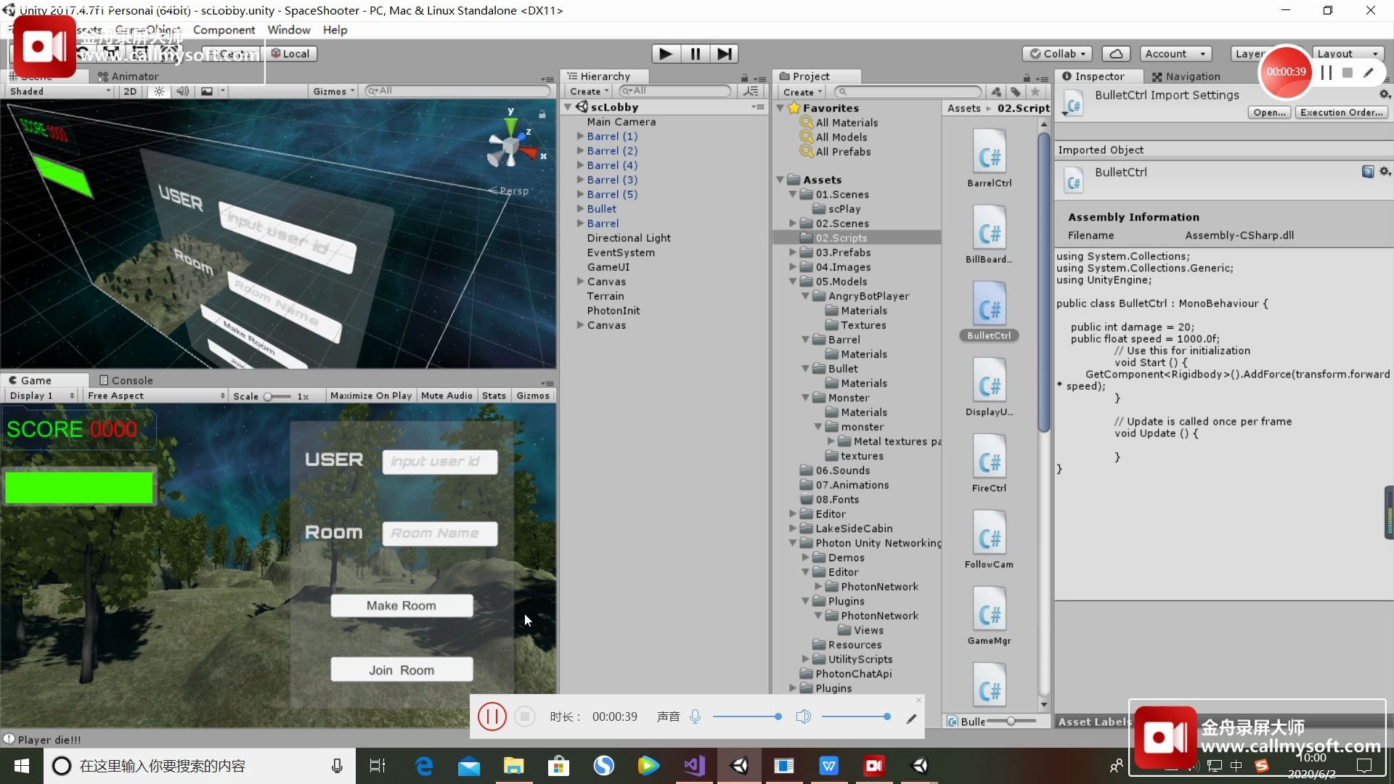Open the Free Aspect dropdown
1394x784 pixels.
(x=155, y=395)
